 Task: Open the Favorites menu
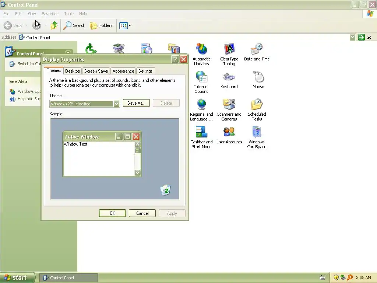(x=50, y=14)
